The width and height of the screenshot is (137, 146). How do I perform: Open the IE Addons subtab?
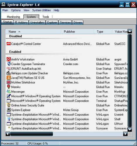coord(21,22)
